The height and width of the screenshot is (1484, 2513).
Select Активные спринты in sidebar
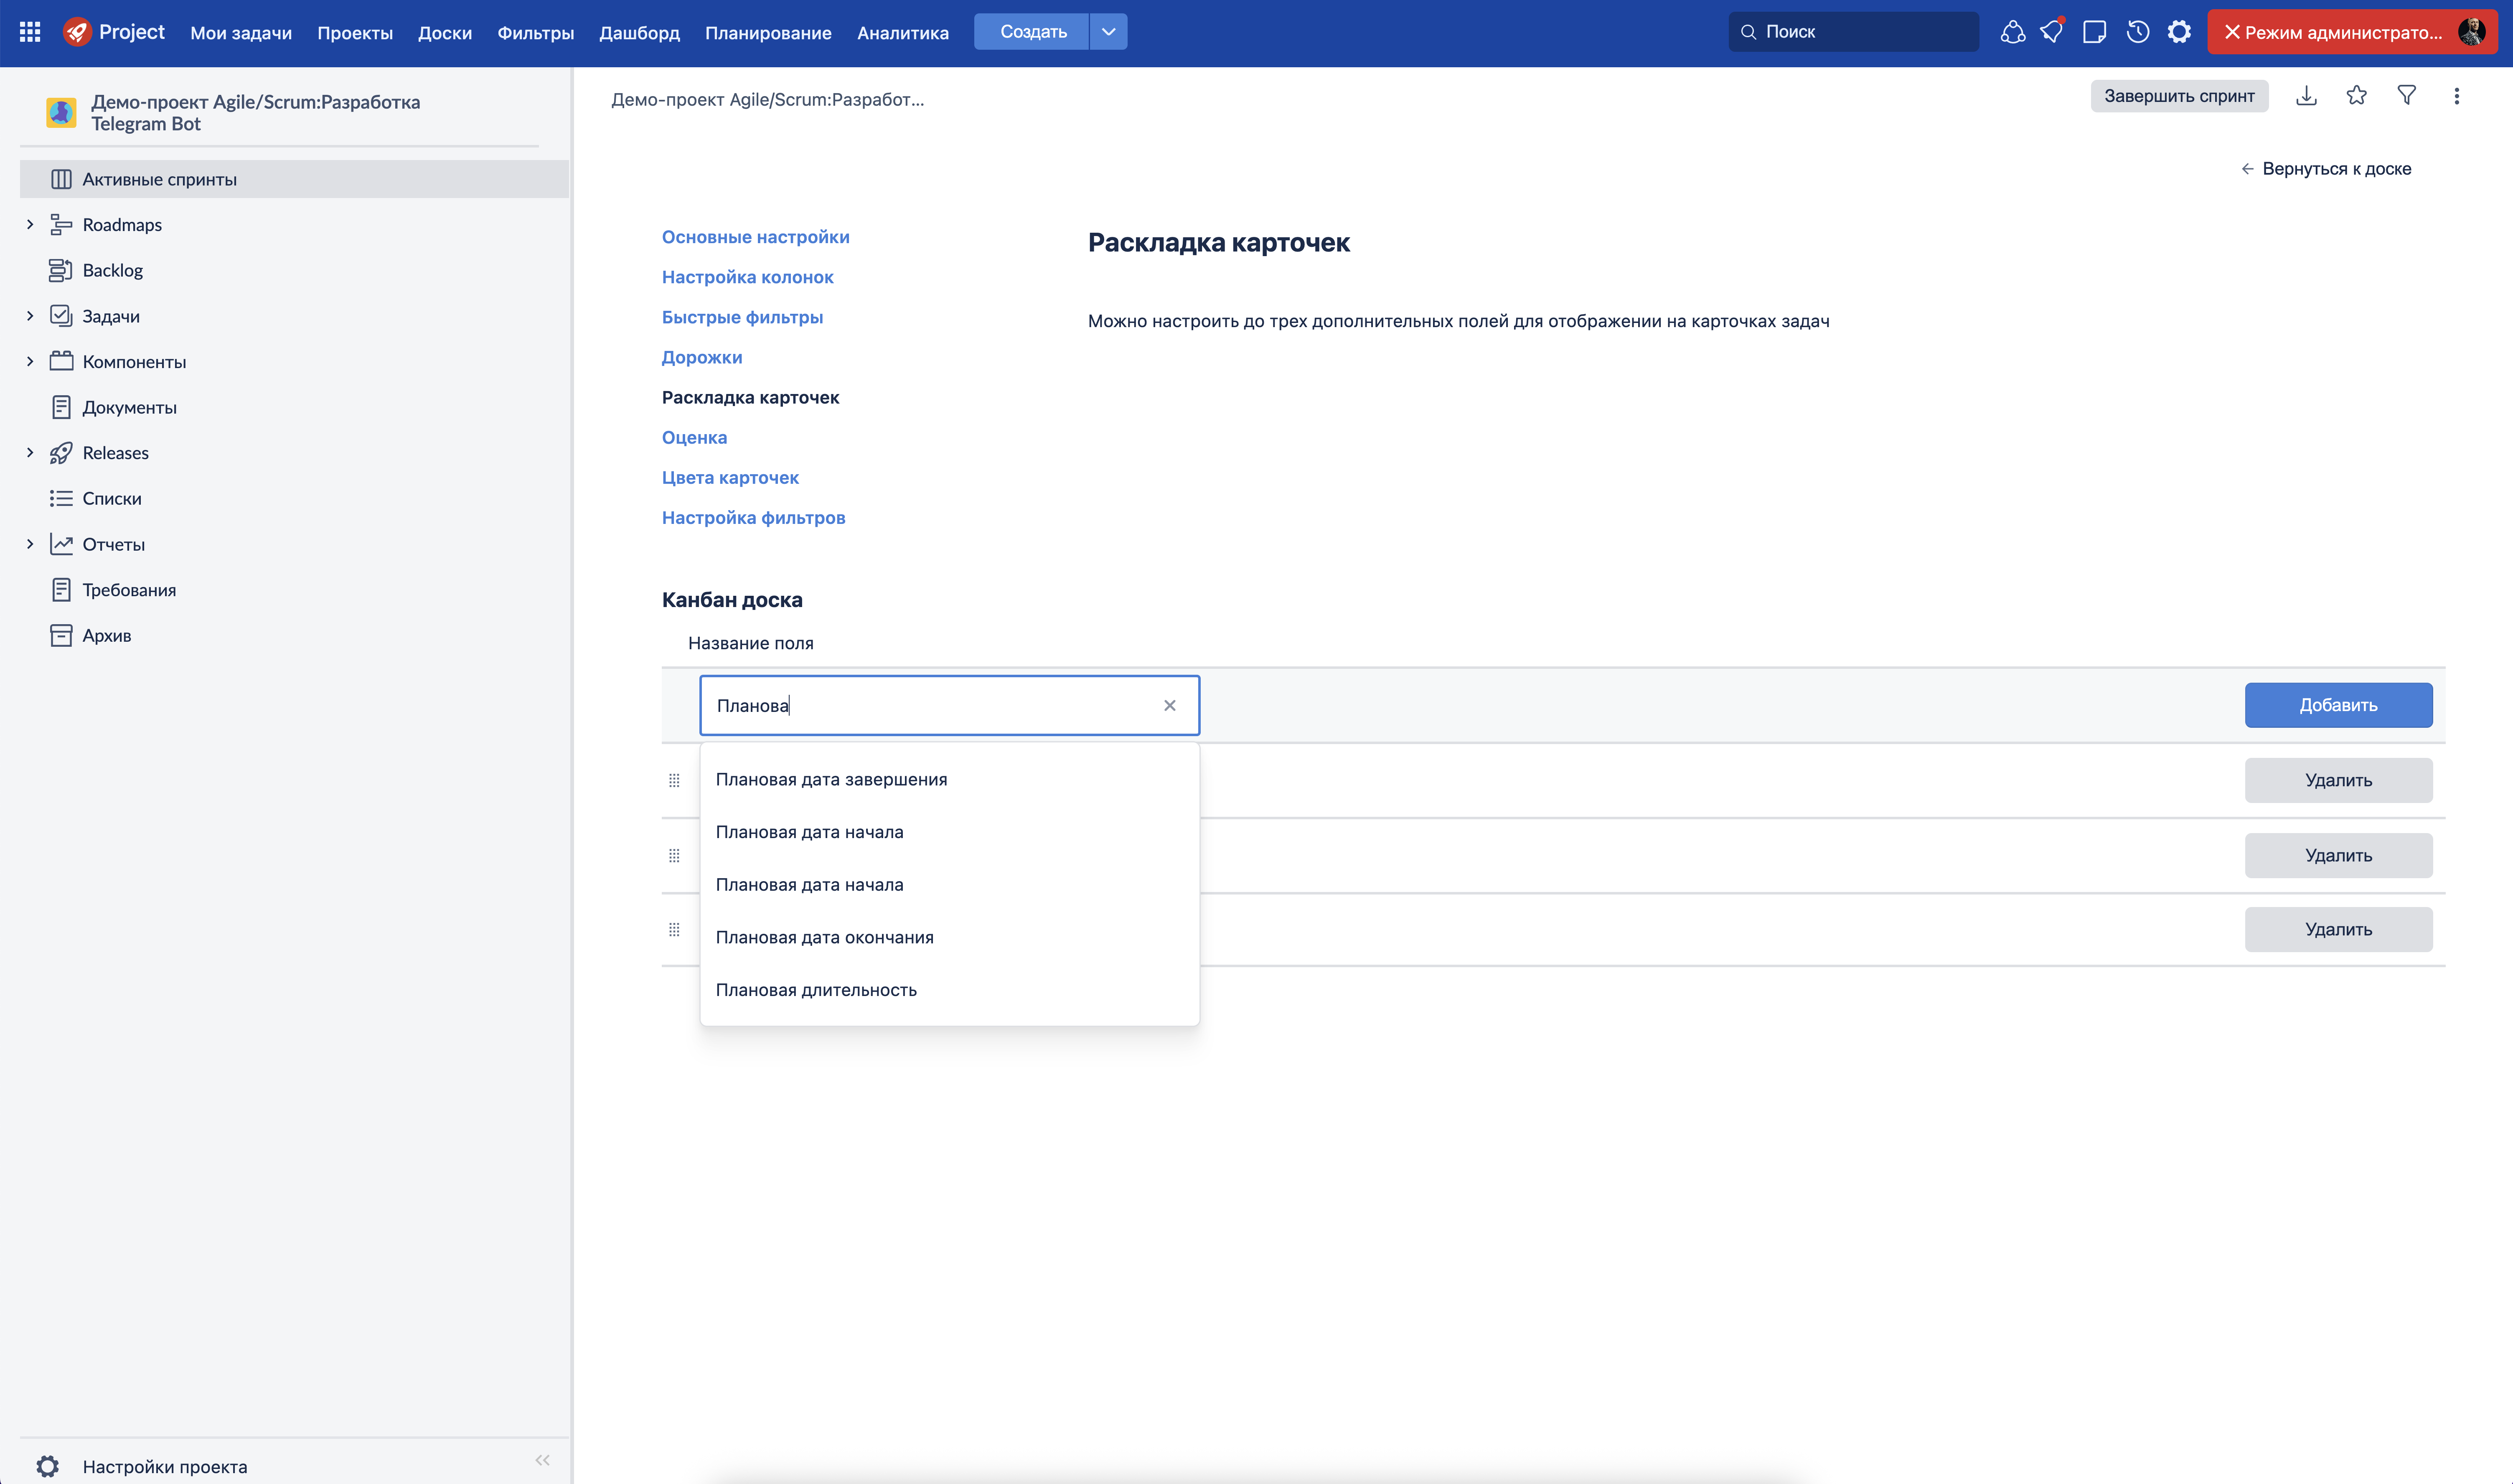coord(294,179)
